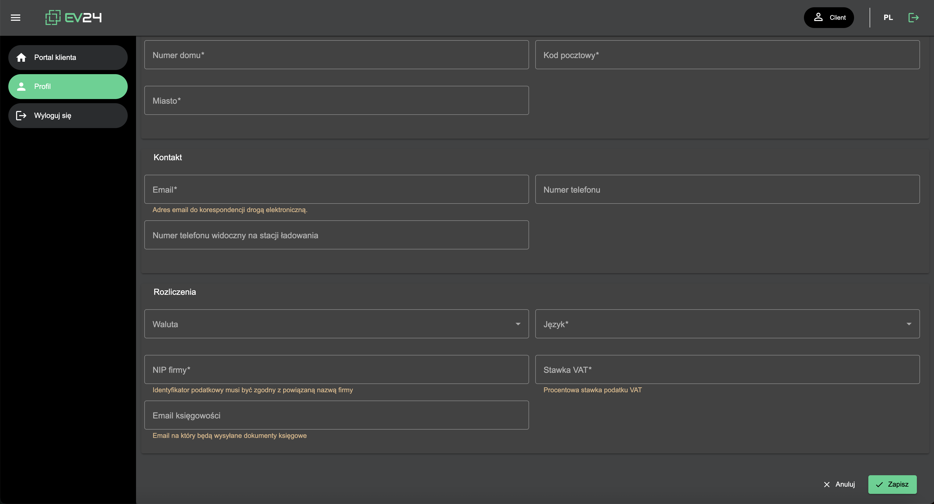Open the hamburger navigation menu
Screen dimensions: 934x504
(16, 17)
